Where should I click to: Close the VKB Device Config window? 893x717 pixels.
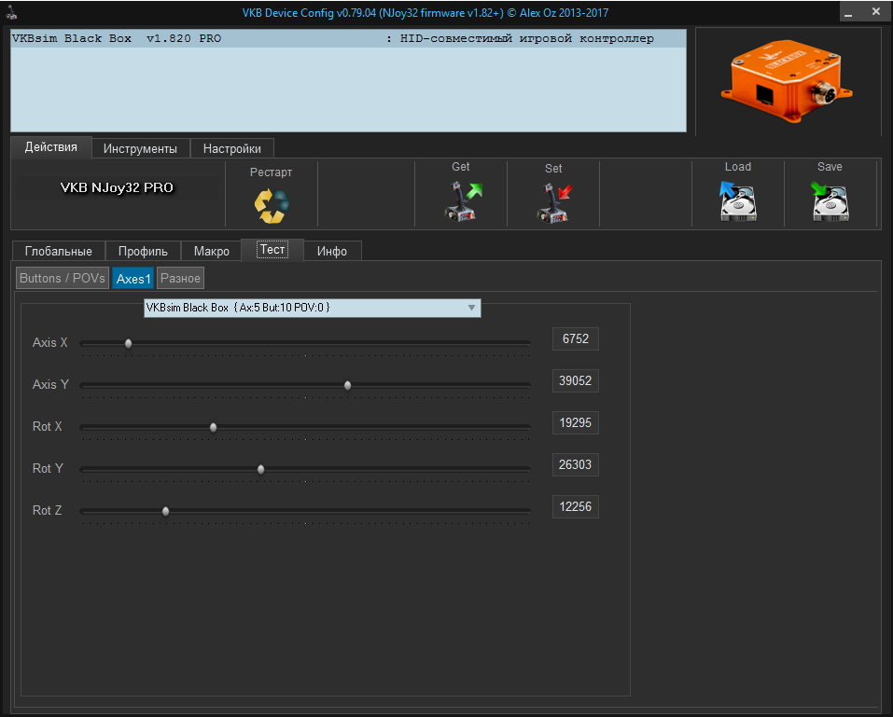tap(876, 11)
